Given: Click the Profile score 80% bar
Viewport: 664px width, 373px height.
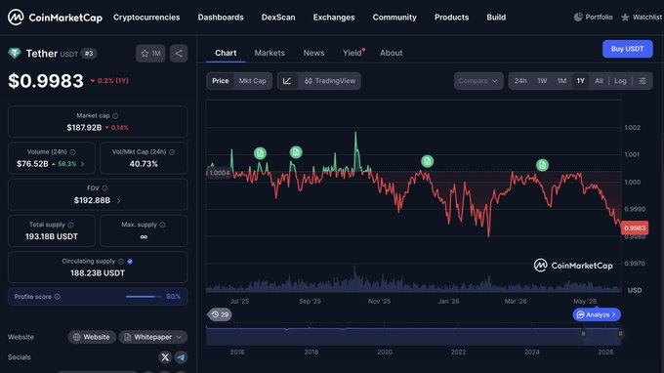Looking at the screenshot, I should [x=144, y=297].
